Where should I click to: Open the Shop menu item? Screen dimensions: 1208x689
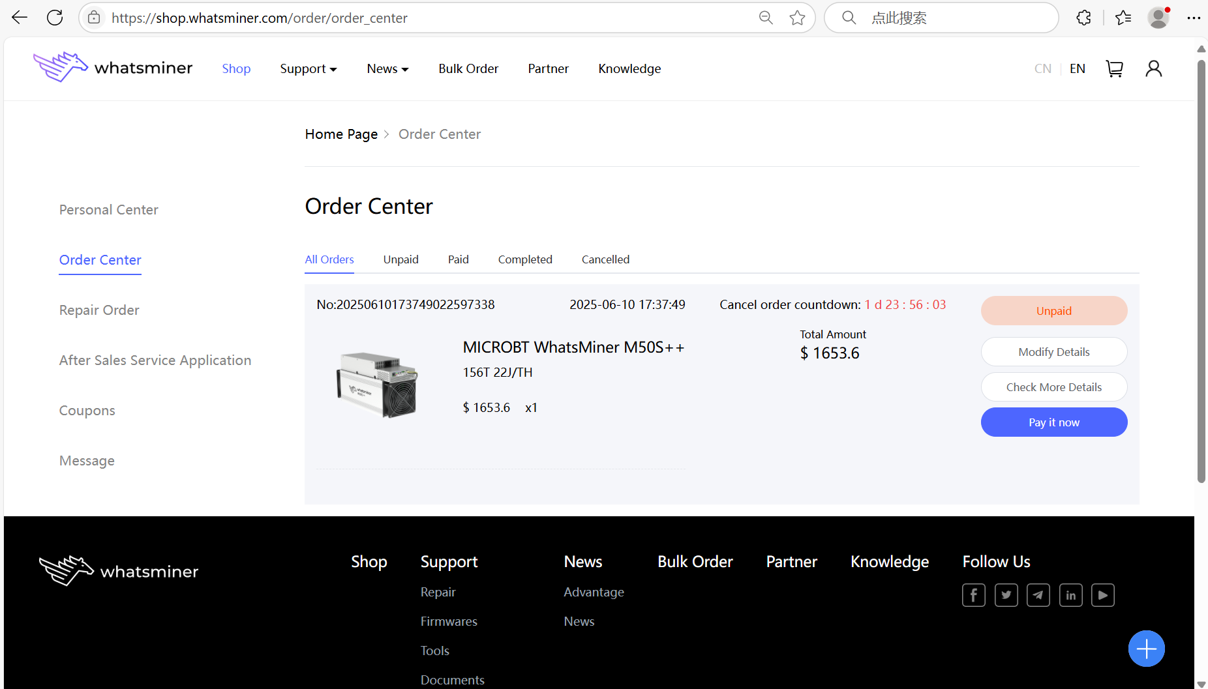[236, 68]
